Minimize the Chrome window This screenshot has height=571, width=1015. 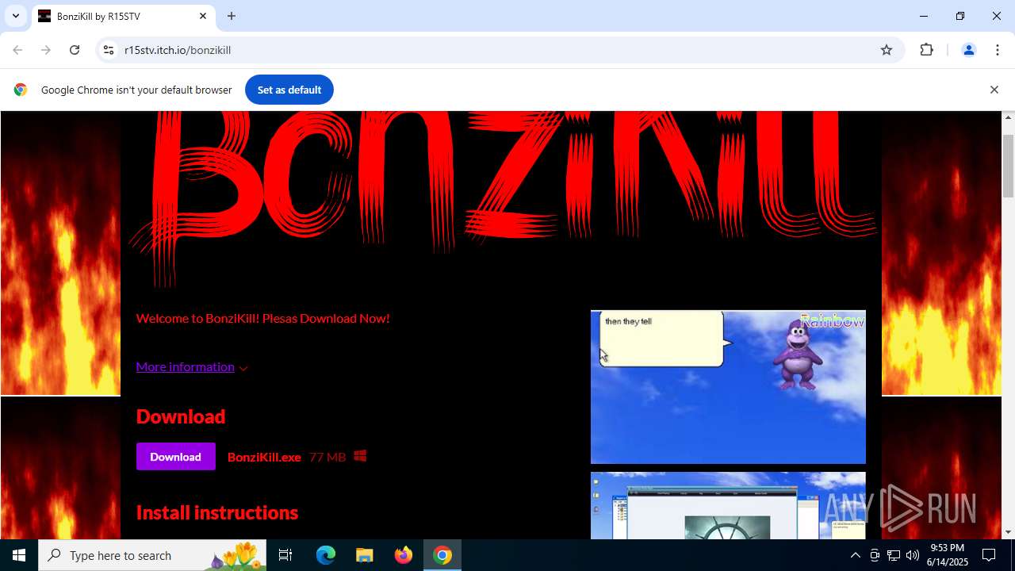(x=924, y=16)
